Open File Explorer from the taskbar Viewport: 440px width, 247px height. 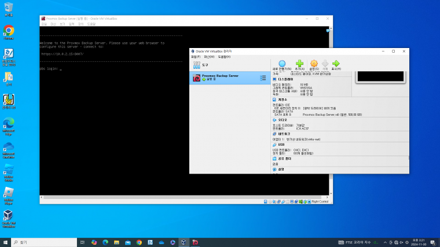coord(116,242)
